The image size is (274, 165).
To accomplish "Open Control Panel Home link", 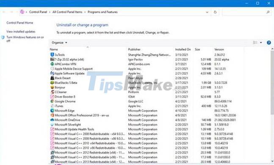I will coord(19,23).
